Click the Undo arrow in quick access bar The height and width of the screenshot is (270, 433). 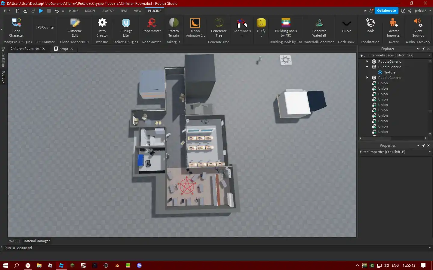click(x=57, y=11)
